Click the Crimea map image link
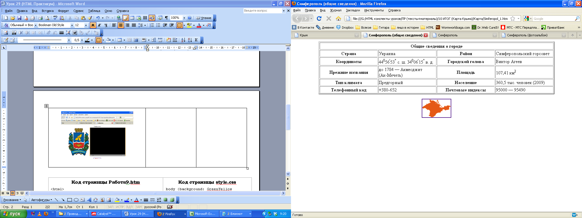Viewport: 582px width, 218px height. point(436,108)
